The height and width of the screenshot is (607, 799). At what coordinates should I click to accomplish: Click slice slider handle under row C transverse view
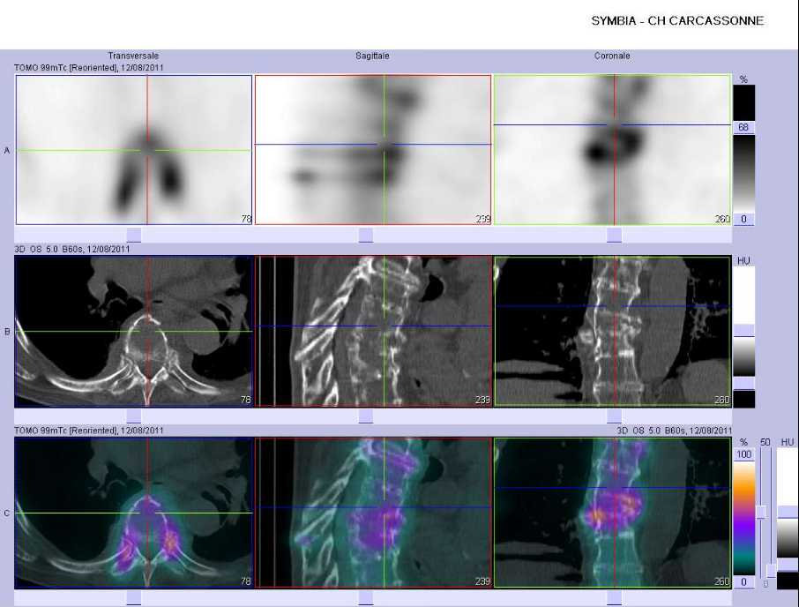click(133, 598)
